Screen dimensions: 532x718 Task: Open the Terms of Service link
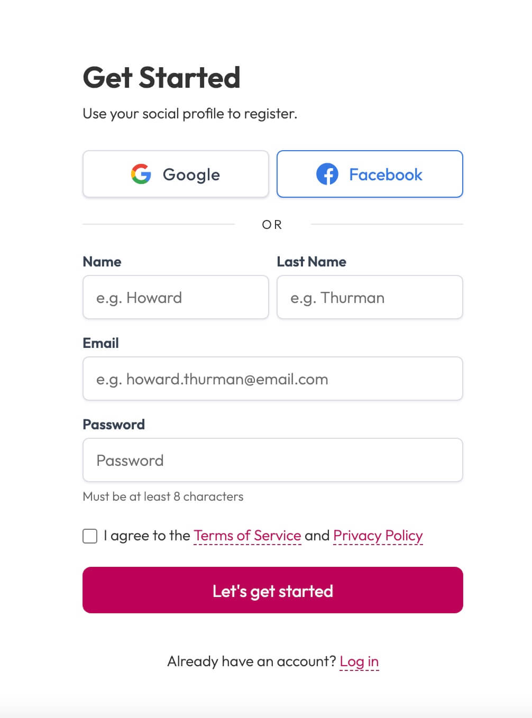[x=247, y=536]
